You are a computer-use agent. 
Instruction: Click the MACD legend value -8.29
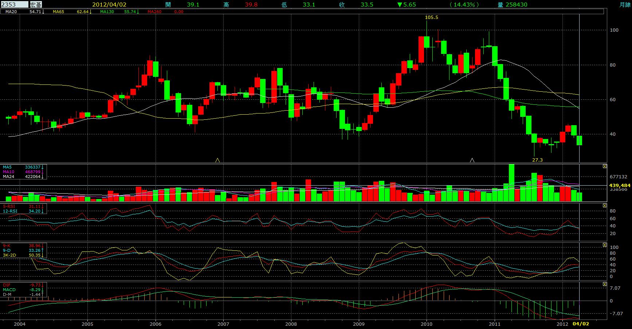[x=36, y=290]
